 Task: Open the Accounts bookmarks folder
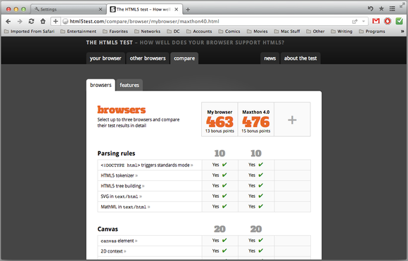coord(199,32)
